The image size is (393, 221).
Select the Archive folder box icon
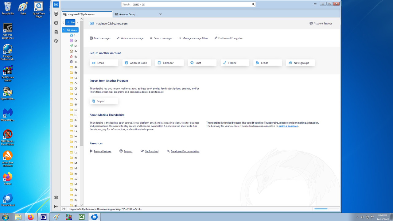click(72, 51)
